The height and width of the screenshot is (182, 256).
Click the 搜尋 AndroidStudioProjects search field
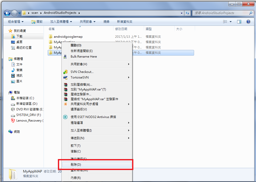[x=221, y=13]
